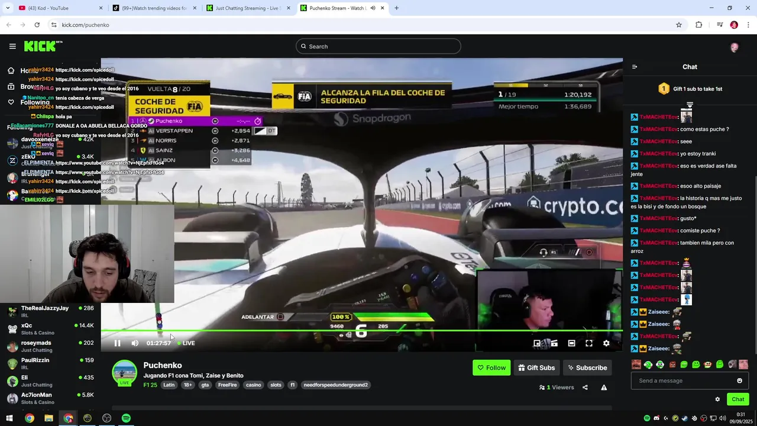Insert the first mustache face quick emote
Screen dimensions: 757x426
(x=636, y=364)
